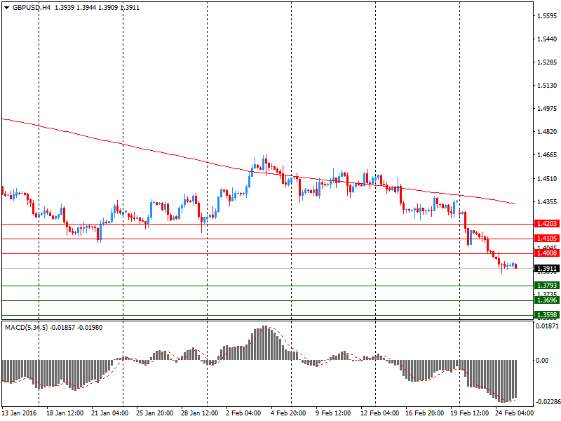Click the 24 Feb 04:00 time label
561x421 pixels.
[x=514, y=413]
